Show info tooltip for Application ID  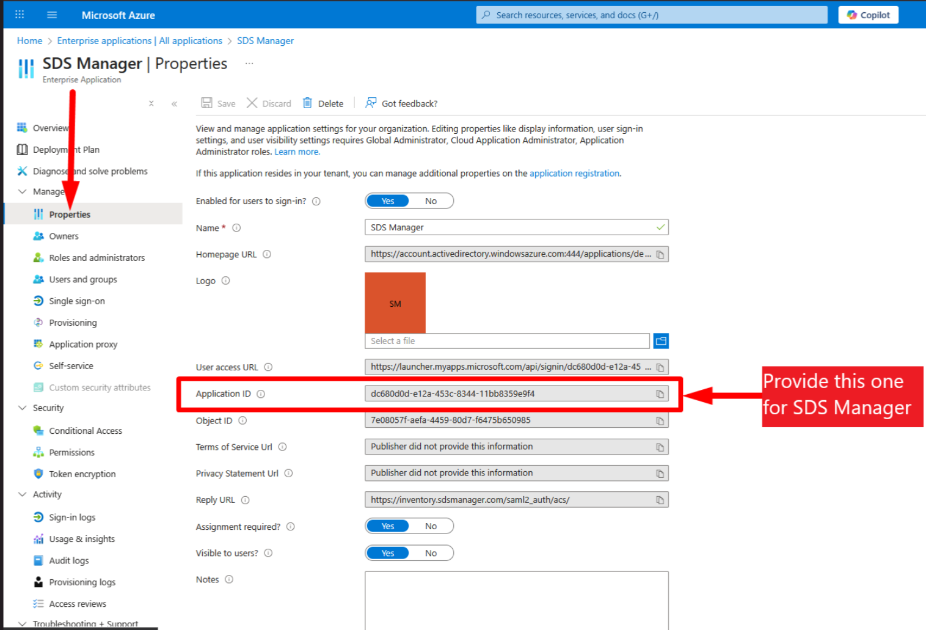[261, 394]
